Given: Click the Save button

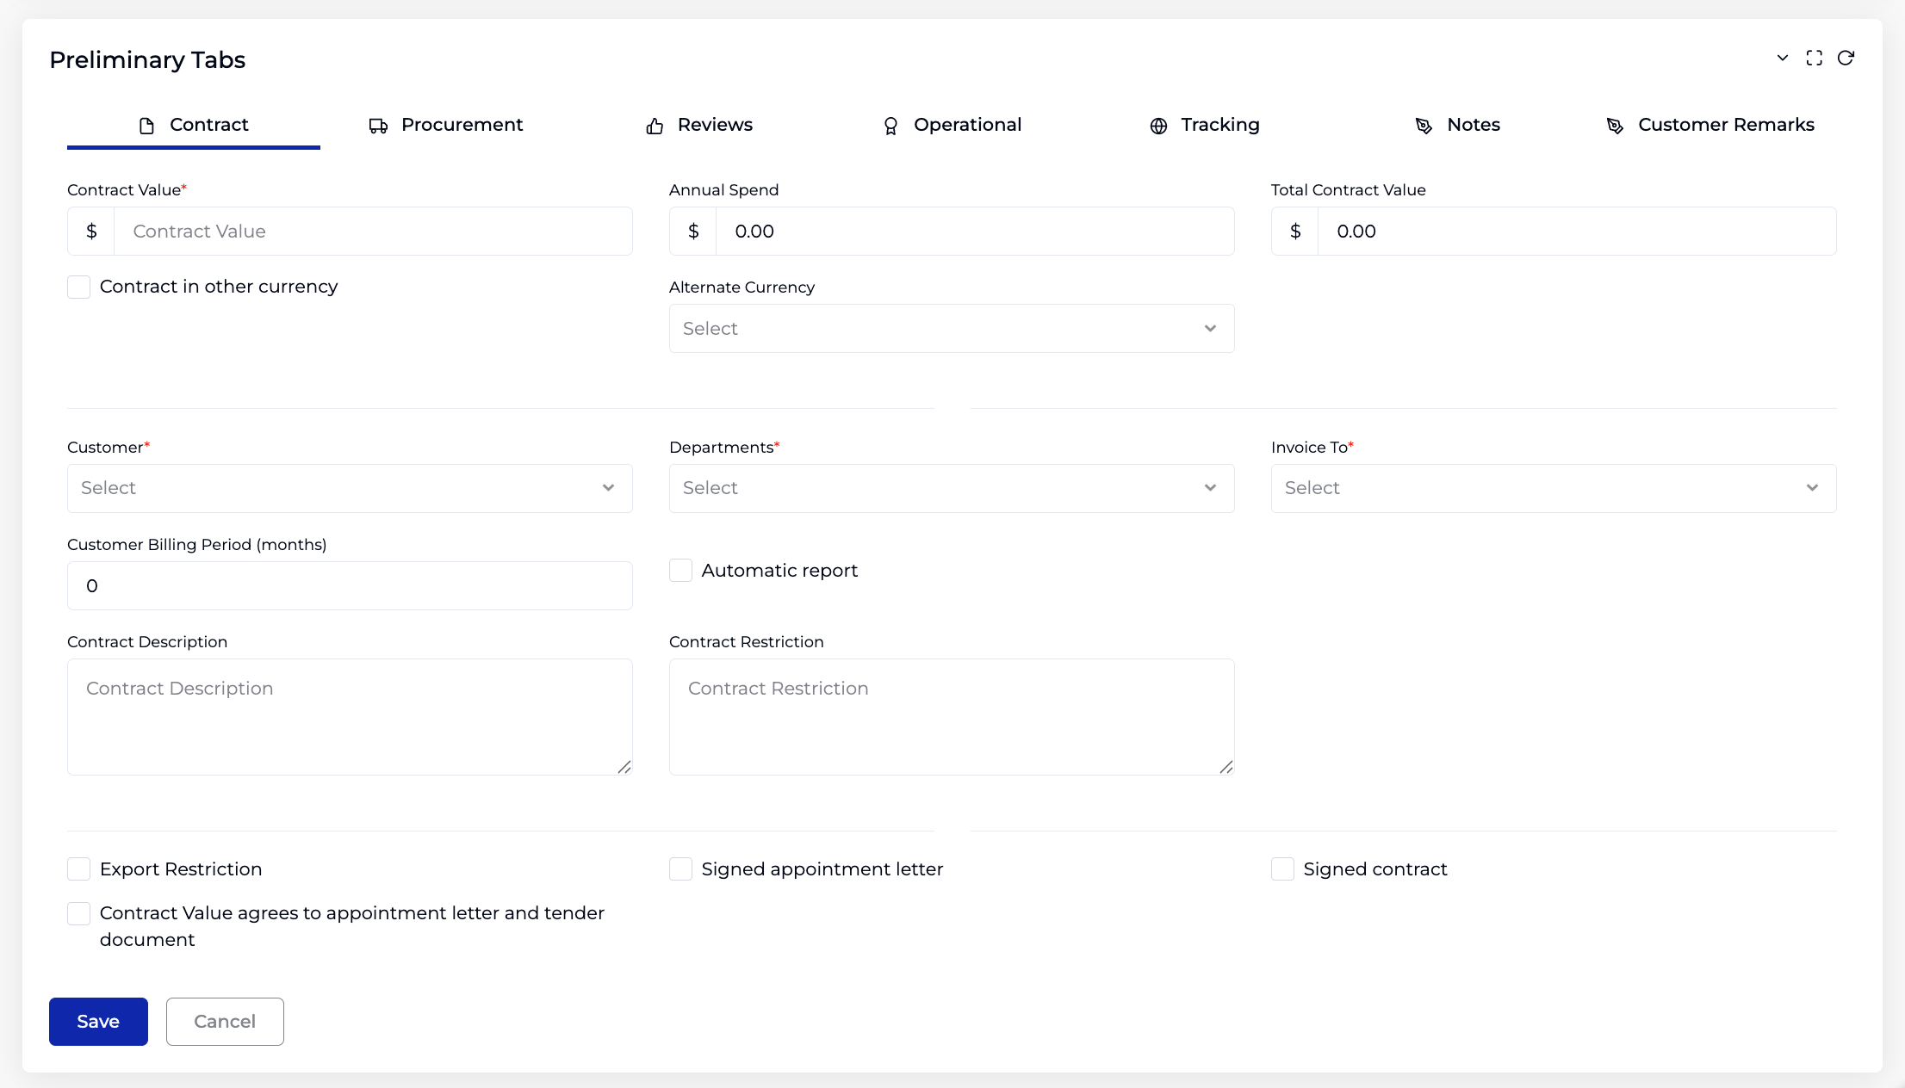Looking at the screenshot, I should click(98, 1022).
